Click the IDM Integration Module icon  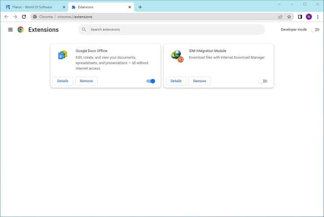pos(176,56)
